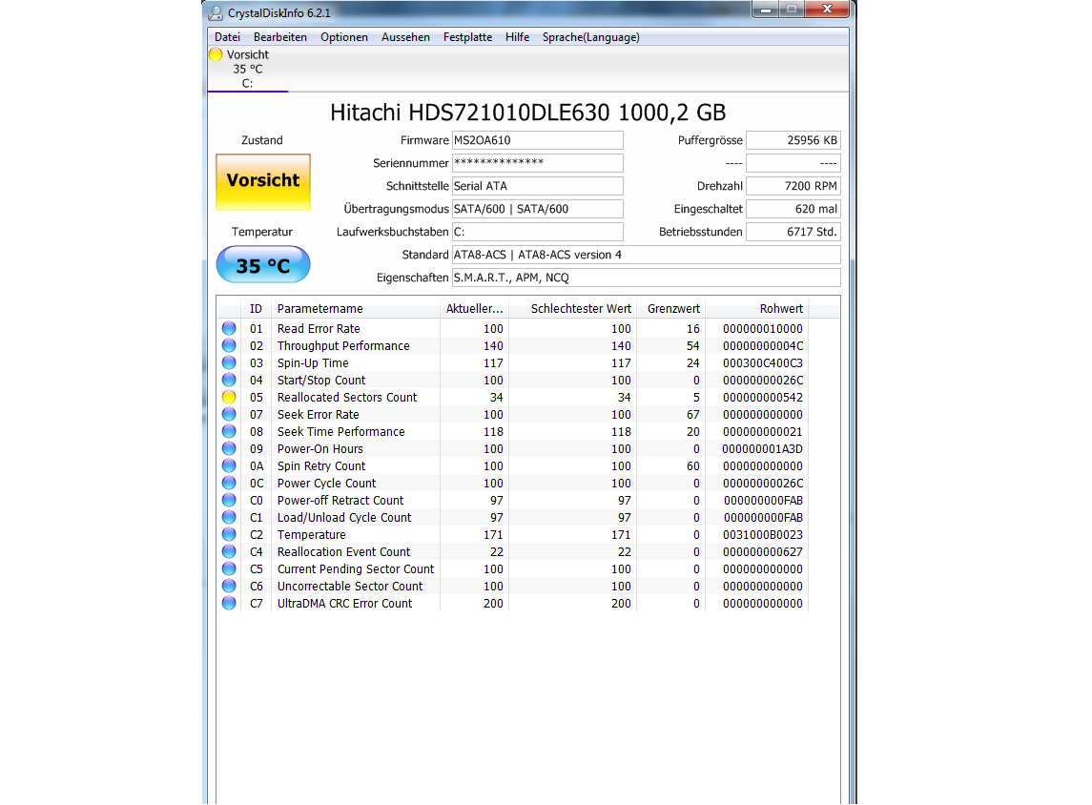Image resolution: width=1092 pixels, height=805 pixels.
Task: Click the status icon for Power-On Hours
Action: [x=229, y=448]
